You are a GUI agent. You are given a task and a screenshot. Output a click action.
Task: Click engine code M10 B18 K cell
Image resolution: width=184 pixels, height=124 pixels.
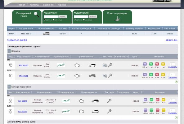click(x=26, y=34)
